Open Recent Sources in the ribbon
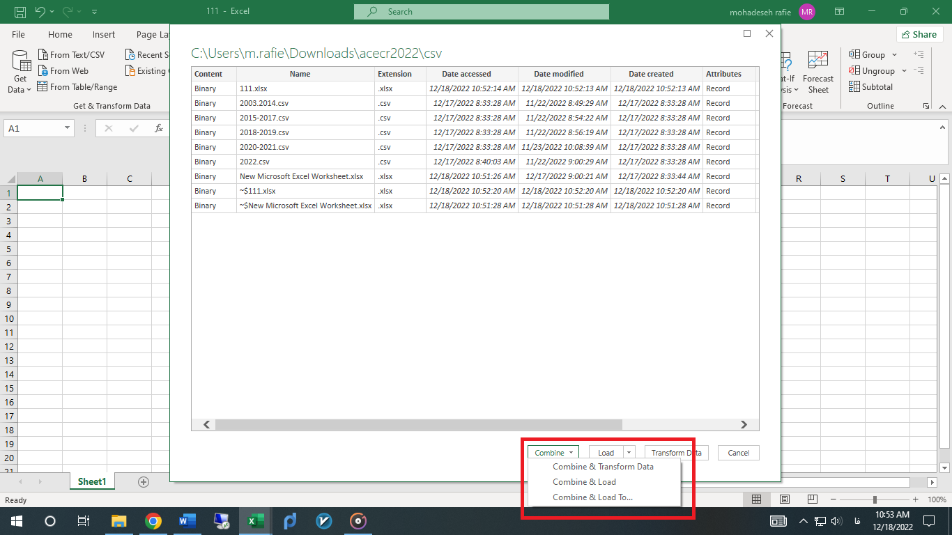Screen dimensions: 952x535 tap(147, 54)
